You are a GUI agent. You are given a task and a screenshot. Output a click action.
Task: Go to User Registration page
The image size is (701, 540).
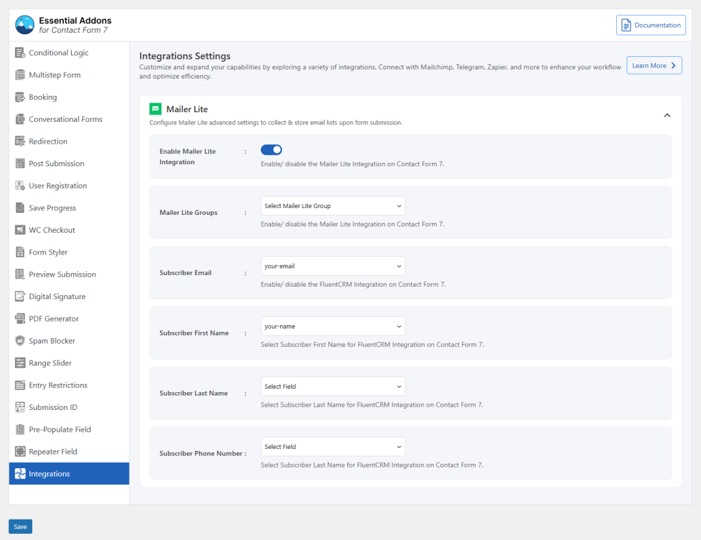69,185
